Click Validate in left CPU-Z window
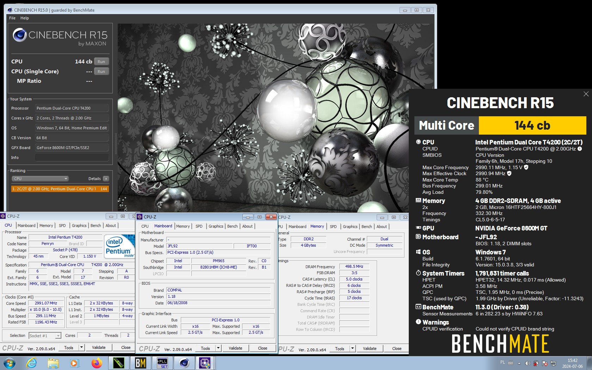Viewport: 592px width, 370px height. click(99, 347)
